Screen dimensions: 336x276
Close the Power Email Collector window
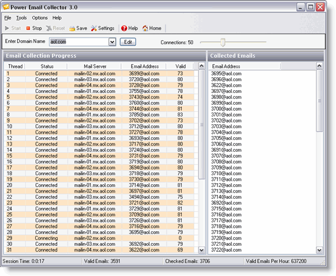tap(320, 7)
